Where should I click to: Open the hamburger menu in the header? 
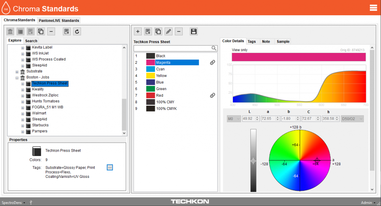coord(373,8)
